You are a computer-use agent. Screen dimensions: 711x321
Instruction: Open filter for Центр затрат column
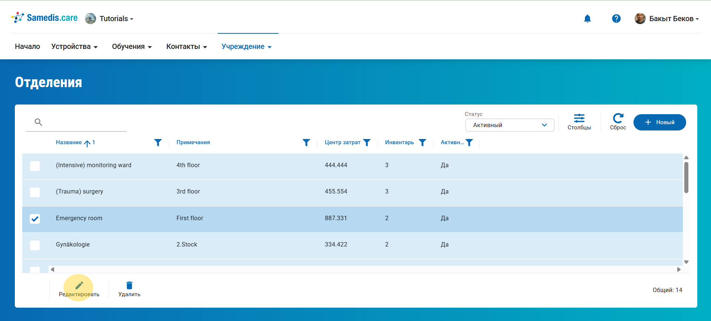367,143
